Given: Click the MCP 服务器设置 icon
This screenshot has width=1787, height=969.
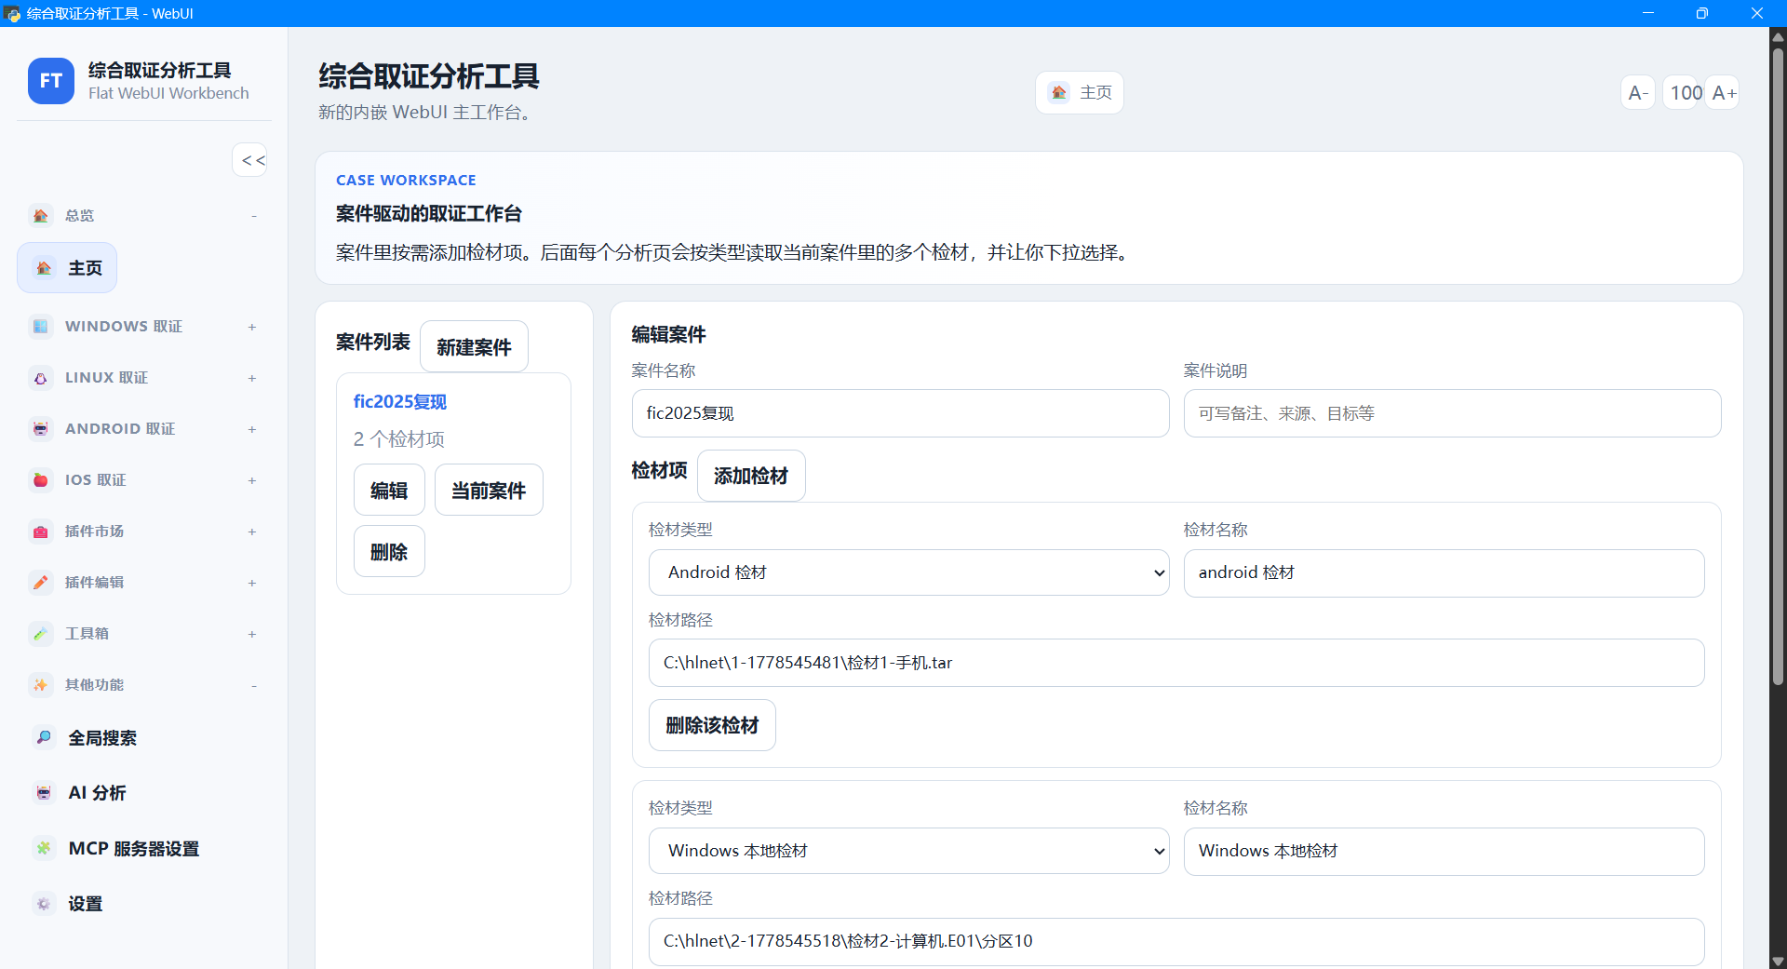Looking at the screenshot, I should [x=44, y=848].
